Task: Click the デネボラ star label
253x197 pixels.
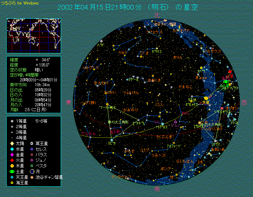Action: coord(138,123)
